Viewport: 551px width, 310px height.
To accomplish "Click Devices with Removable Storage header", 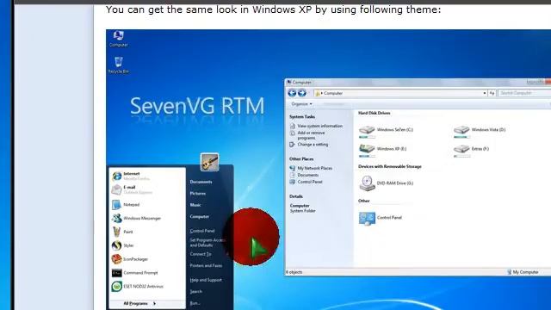I will pyautogui.click(x=390, y=166).
